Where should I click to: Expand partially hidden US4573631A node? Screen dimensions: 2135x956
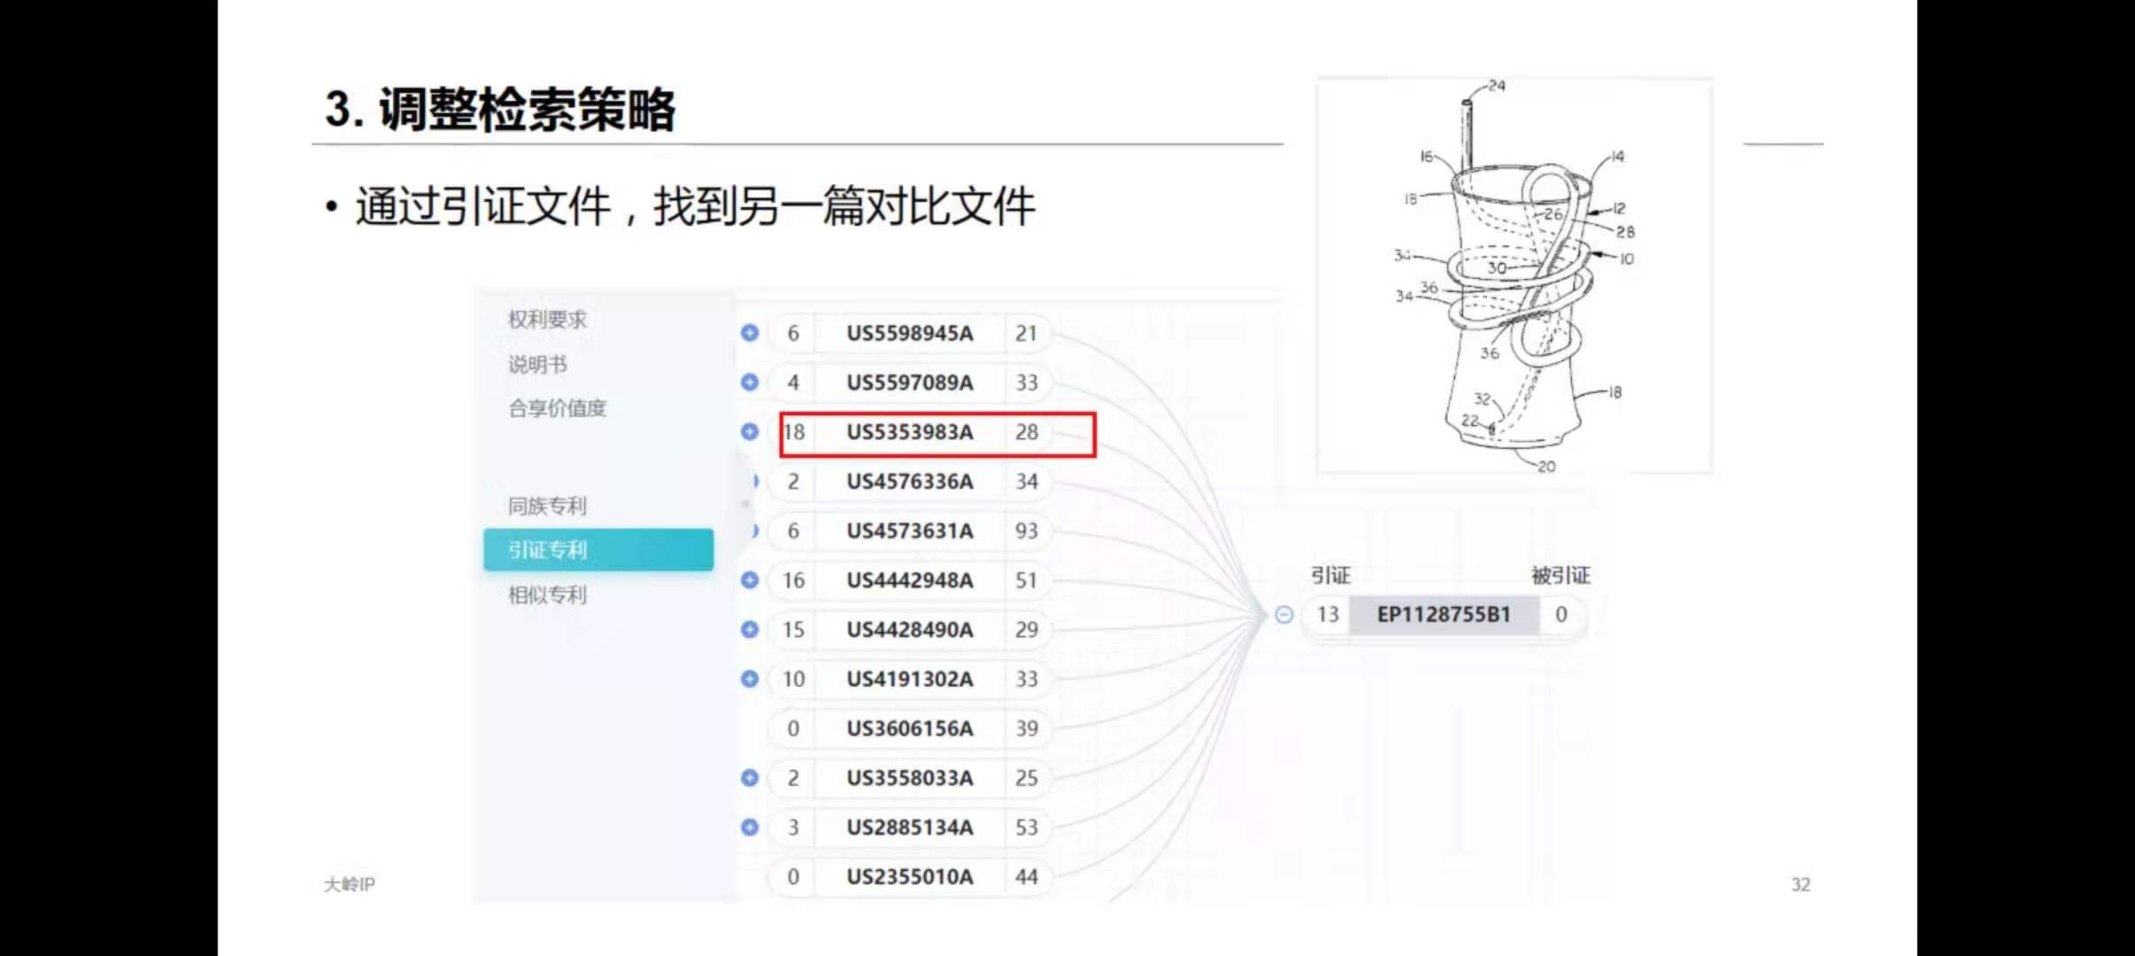point(755,530)
